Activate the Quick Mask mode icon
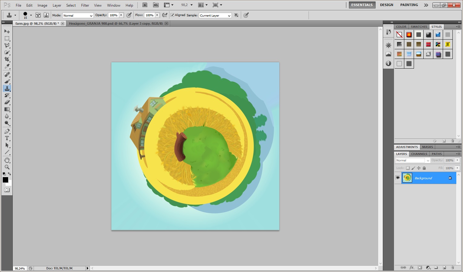Viewport: 463px width, 272px height. point(7,190)
